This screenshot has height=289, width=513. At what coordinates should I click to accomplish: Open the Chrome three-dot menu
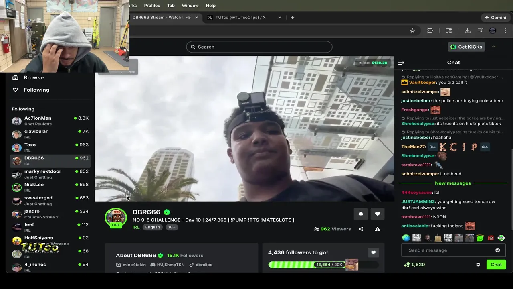click(505, 31)
